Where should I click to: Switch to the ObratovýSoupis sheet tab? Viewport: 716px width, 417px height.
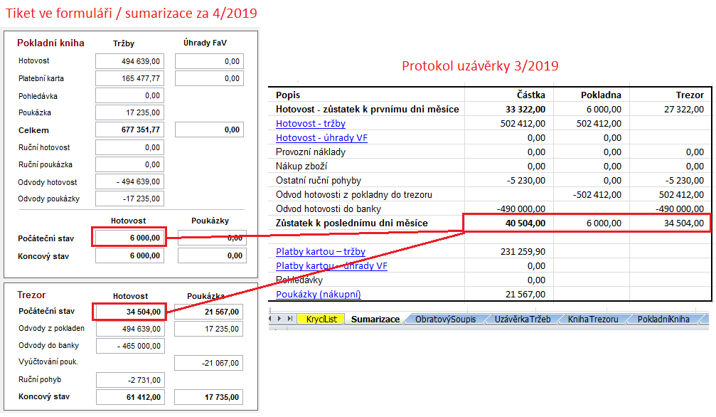coord(444,320)
